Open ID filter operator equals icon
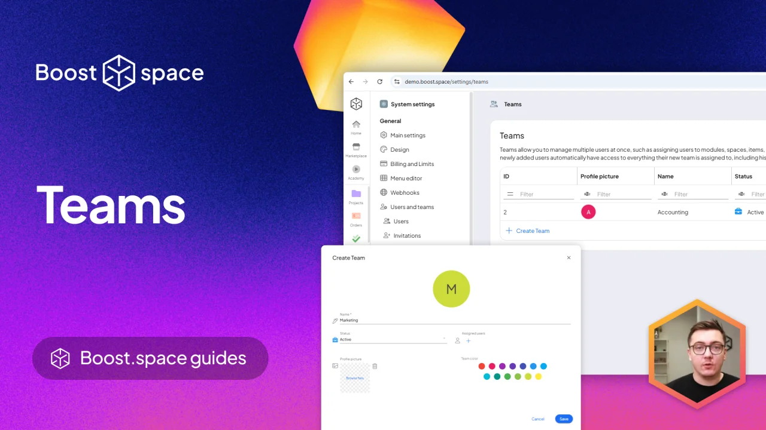 [510, 194]
